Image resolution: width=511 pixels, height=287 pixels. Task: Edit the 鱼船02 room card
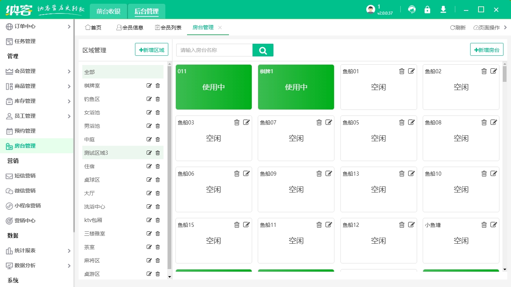(494, 71)
